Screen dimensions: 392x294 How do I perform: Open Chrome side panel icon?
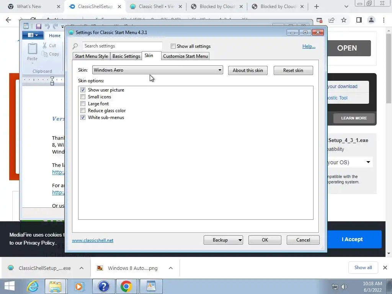coord(359,20)
